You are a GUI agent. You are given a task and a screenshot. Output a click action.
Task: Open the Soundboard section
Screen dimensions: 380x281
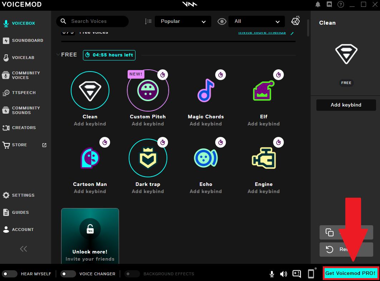(28, 40)
